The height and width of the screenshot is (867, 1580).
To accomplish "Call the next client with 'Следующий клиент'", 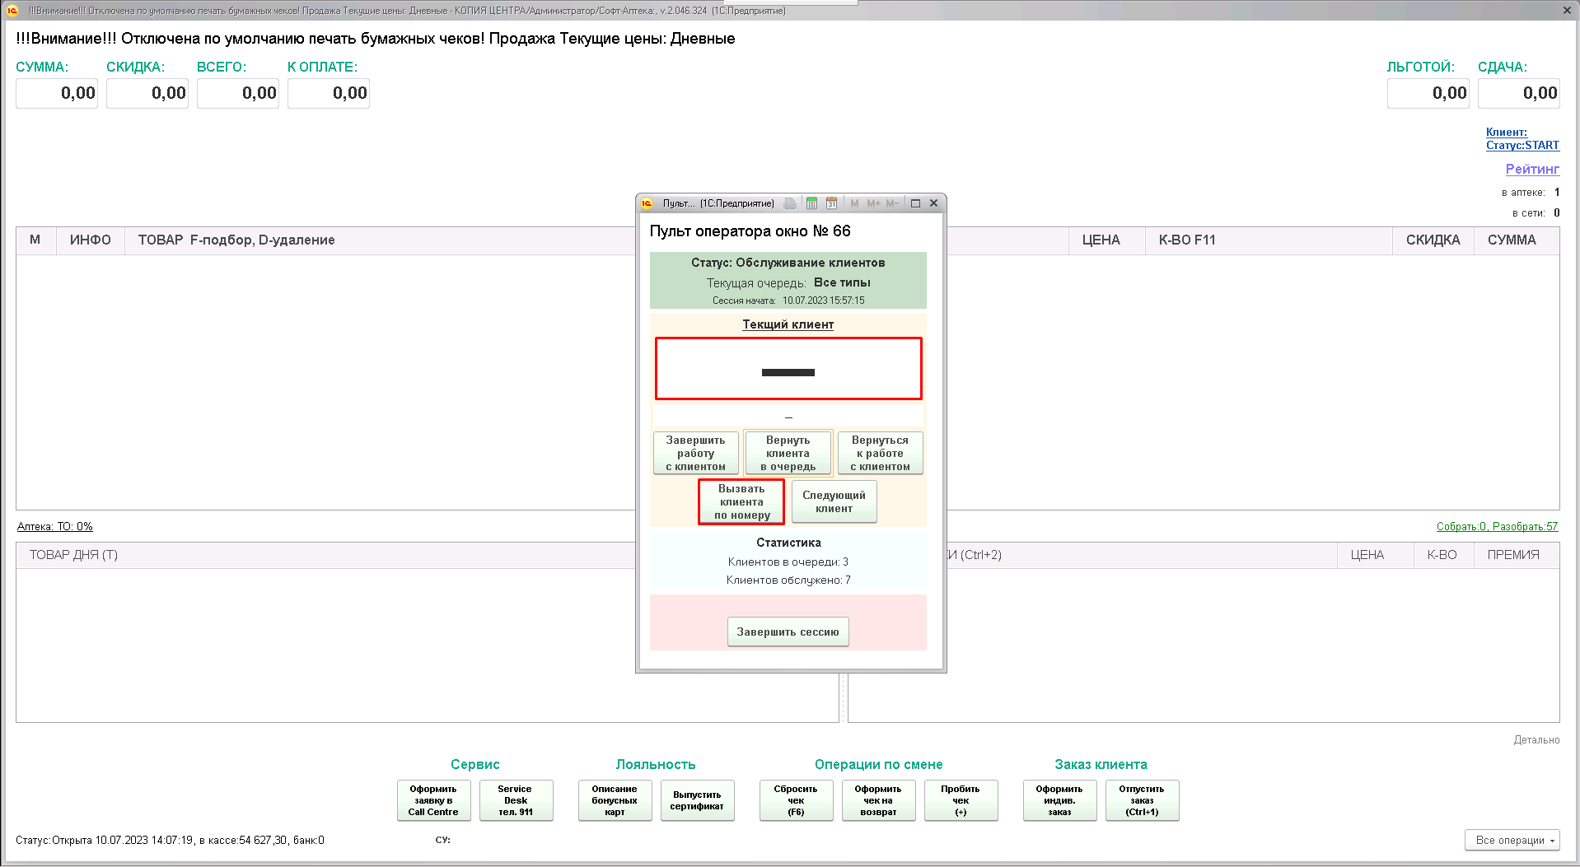I will point(834,501).
